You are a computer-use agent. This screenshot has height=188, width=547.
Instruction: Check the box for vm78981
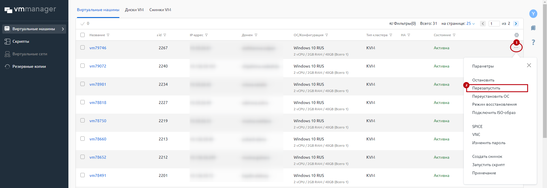point(83,84)
